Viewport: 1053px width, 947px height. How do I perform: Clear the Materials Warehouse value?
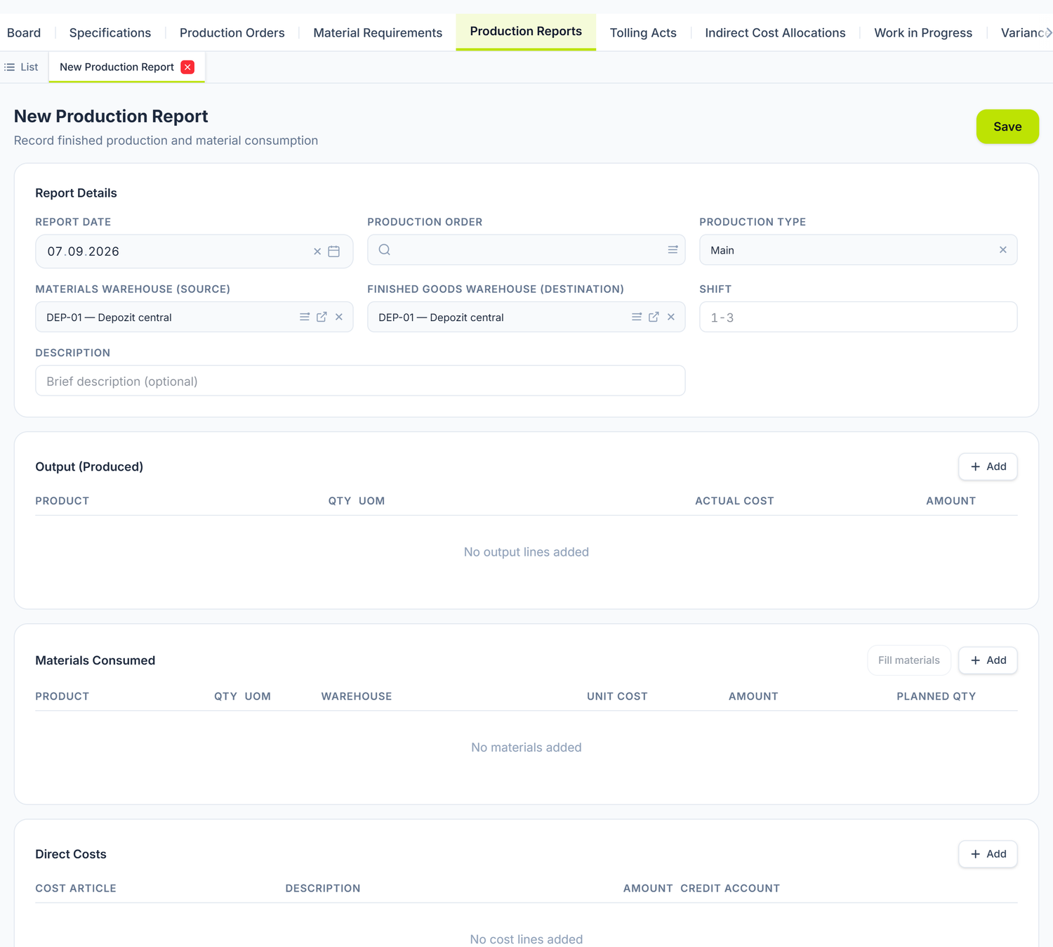coord(339,317)
